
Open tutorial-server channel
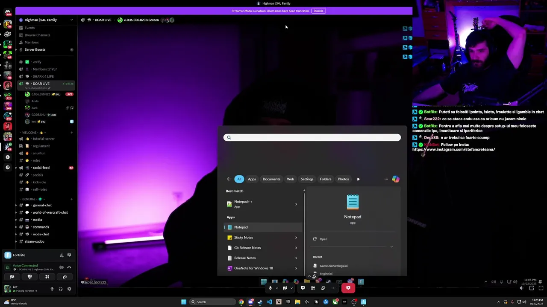click(44, 139)
